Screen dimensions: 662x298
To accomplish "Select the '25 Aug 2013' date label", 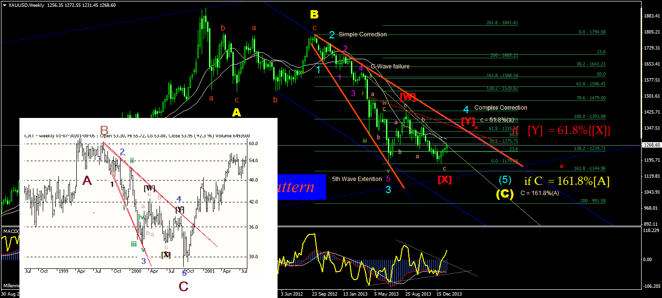I will coord(418,294).
